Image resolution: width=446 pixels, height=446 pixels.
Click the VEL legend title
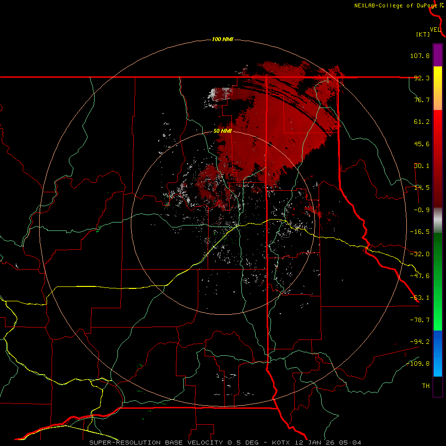[x=435, y=30]
